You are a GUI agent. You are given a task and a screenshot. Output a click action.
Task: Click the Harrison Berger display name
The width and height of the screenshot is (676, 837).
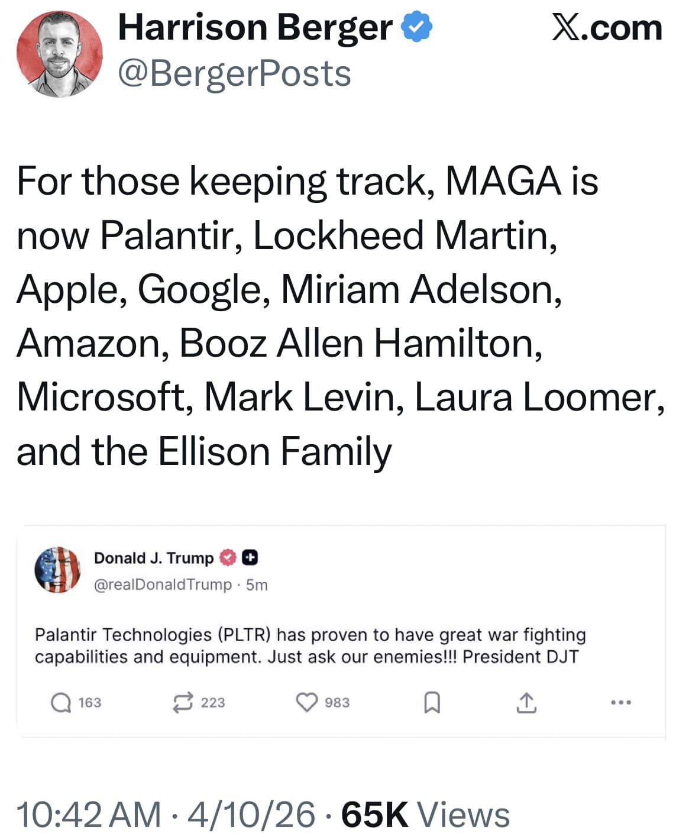coord(255,28)
